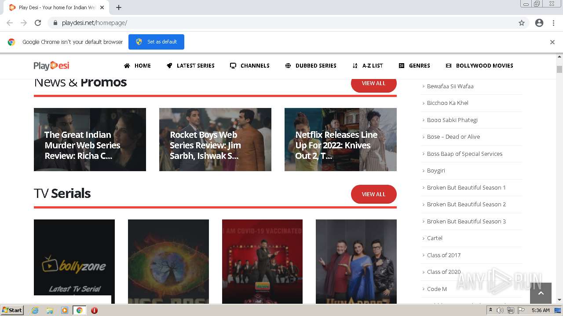Screen dimensions: 563x316
Task: Dismiss the default browser notification bar
Action: click(x=552, y=42)
